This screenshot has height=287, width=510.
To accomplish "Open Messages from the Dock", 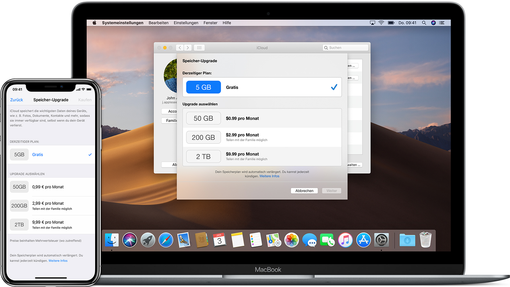I will tap(310, 240).
